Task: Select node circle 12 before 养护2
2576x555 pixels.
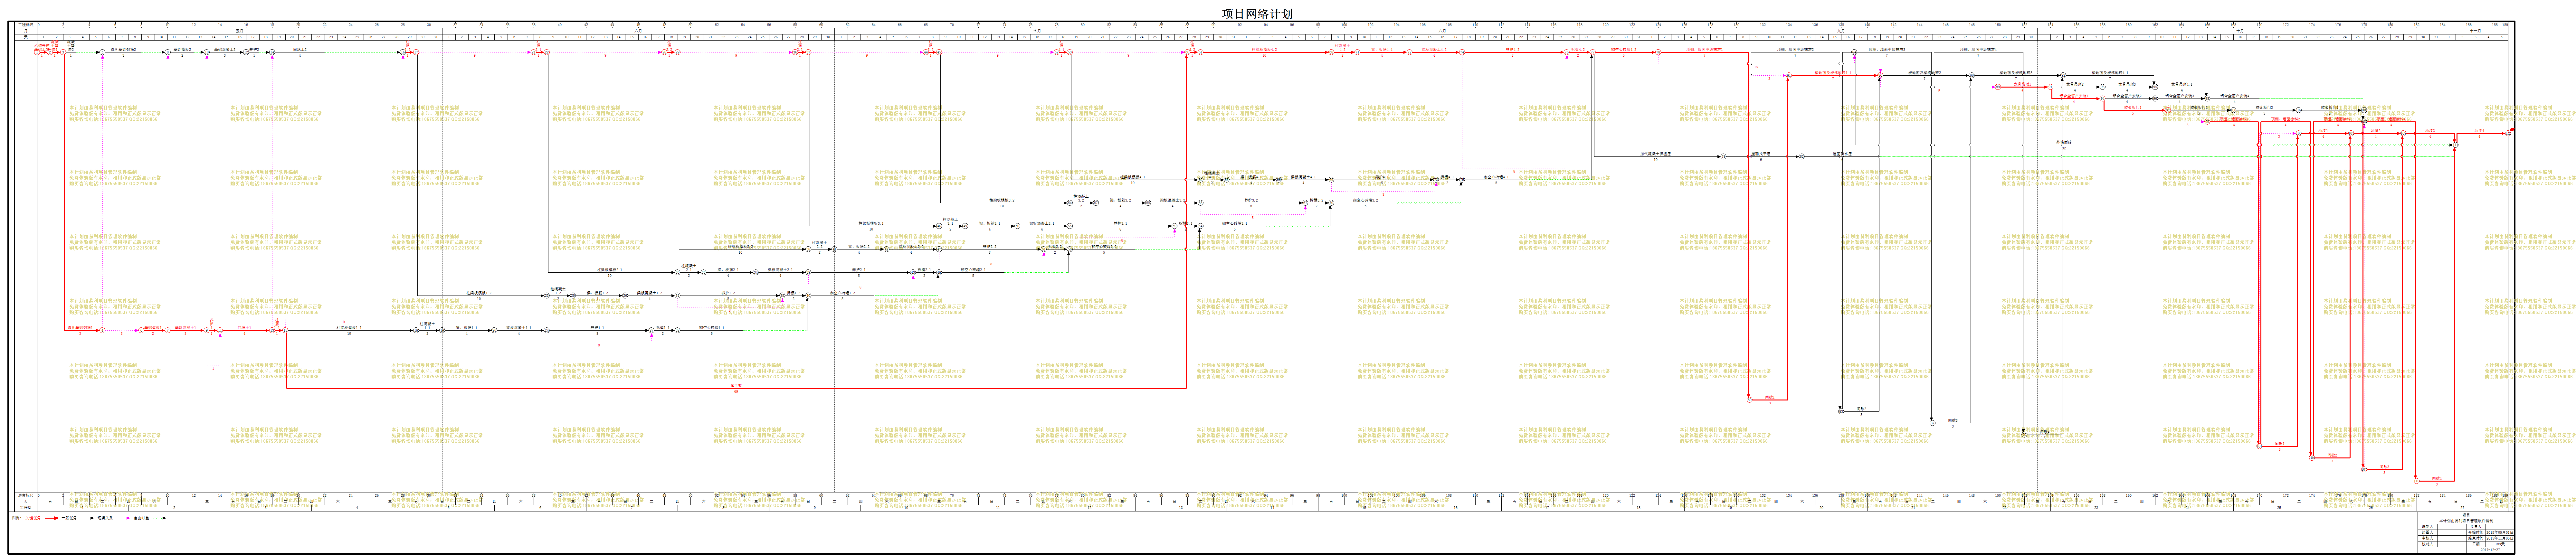Action: click(x=246, y=52)
